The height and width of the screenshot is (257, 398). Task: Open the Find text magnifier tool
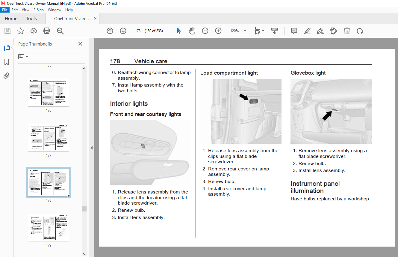(x=60, y=31)
